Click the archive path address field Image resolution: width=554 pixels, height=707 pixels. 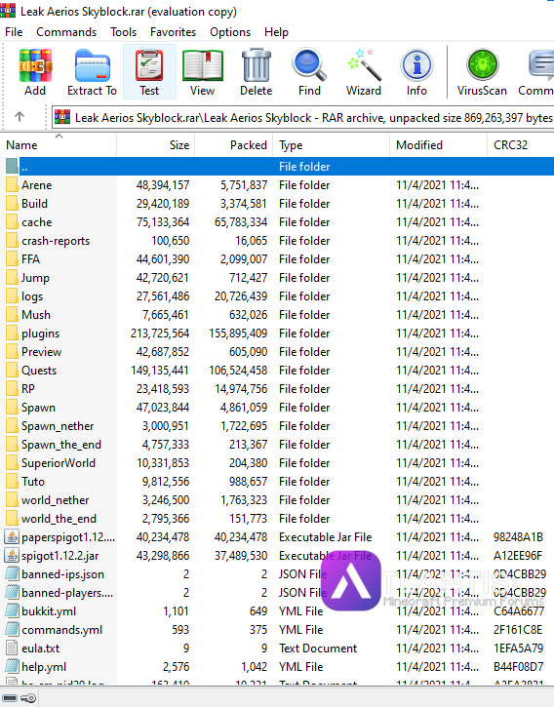coord(303,118)
